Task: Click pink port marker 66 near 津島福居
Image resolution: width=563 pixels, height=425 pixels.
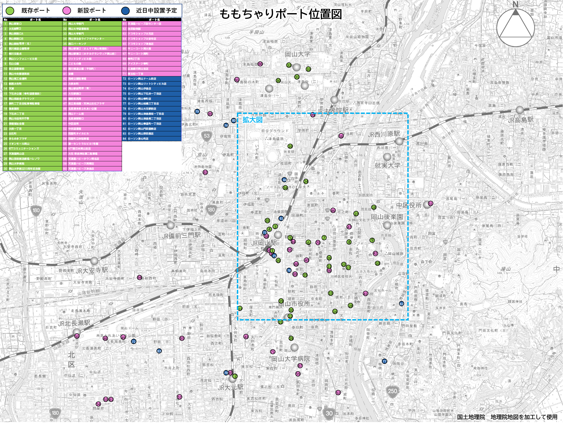Action: 260,64
